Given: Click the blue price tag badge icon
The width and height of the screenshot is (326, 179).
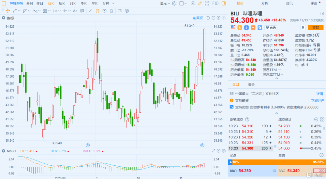Looking at the screenshot, I should 260,27.
